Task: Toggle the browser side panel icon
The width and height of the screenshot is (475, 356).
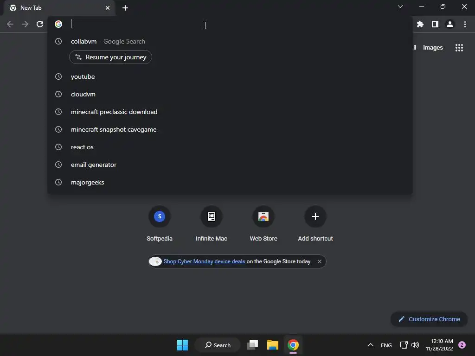Action: pos(435,24)
